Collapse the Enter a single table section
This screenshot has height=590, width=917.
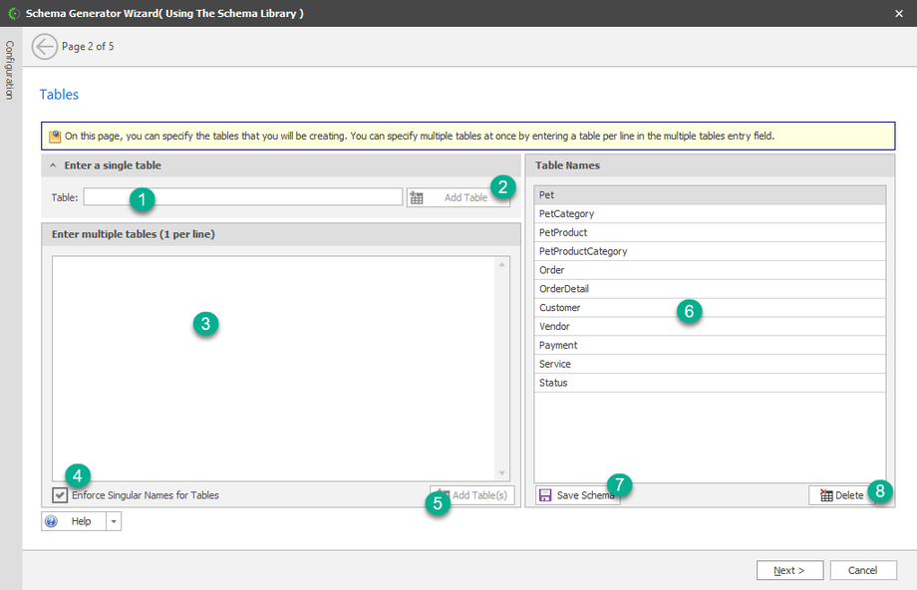[x=52, y=165]
